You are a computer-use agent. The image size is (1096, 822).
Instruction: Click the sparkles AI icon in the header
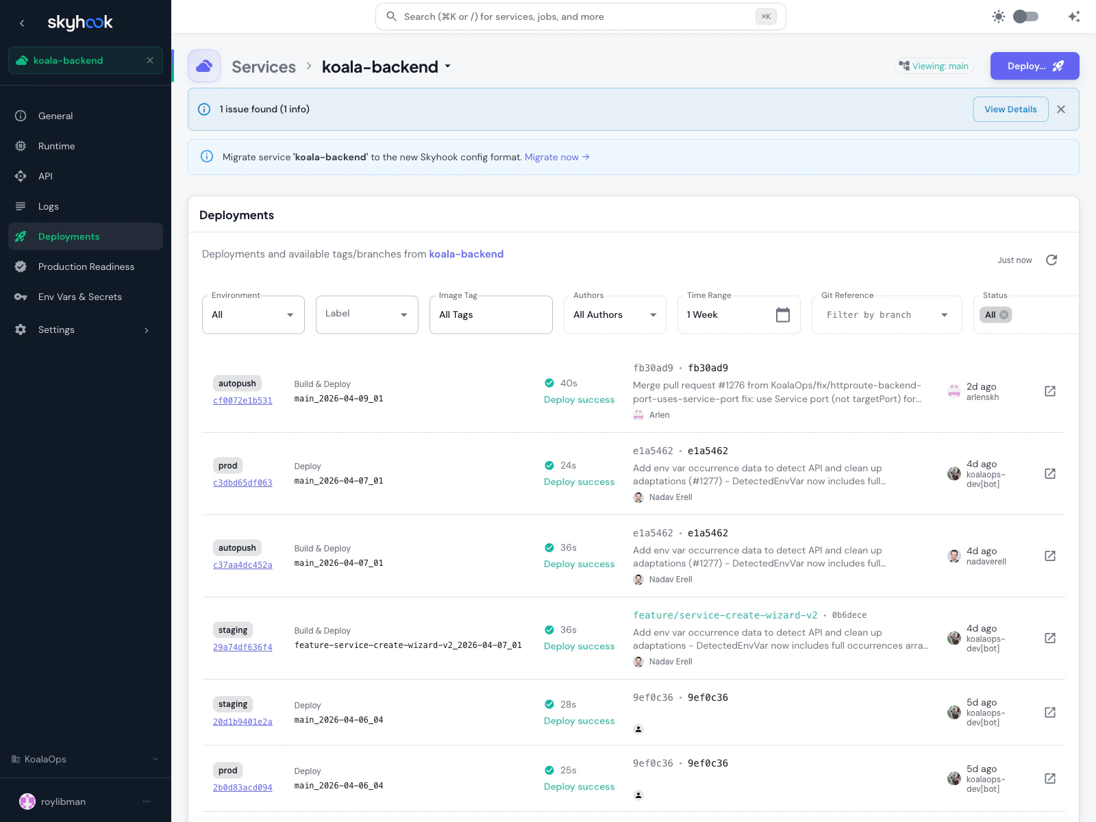1073,16
